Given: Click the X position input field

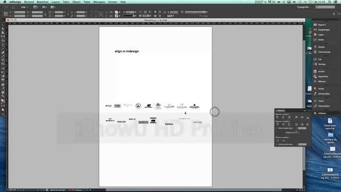Looking at the screenshot, I should click(x=20, y=12).
